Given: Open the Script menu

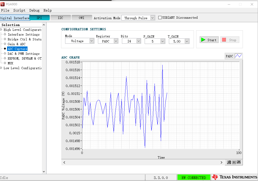Looking at the screenshot, I should [19, 10].
